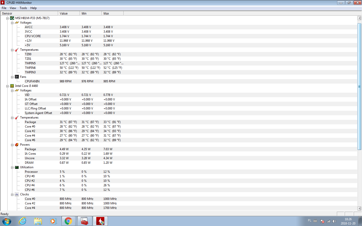Viewport: 362px width, 226px height.
Task: Collapse Temperatures under Intel Core i5 4460
Action: tap(12, 118)
